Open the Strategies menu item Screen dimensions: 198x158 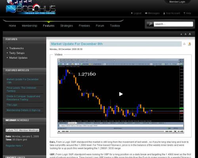[x=67, y=26]
